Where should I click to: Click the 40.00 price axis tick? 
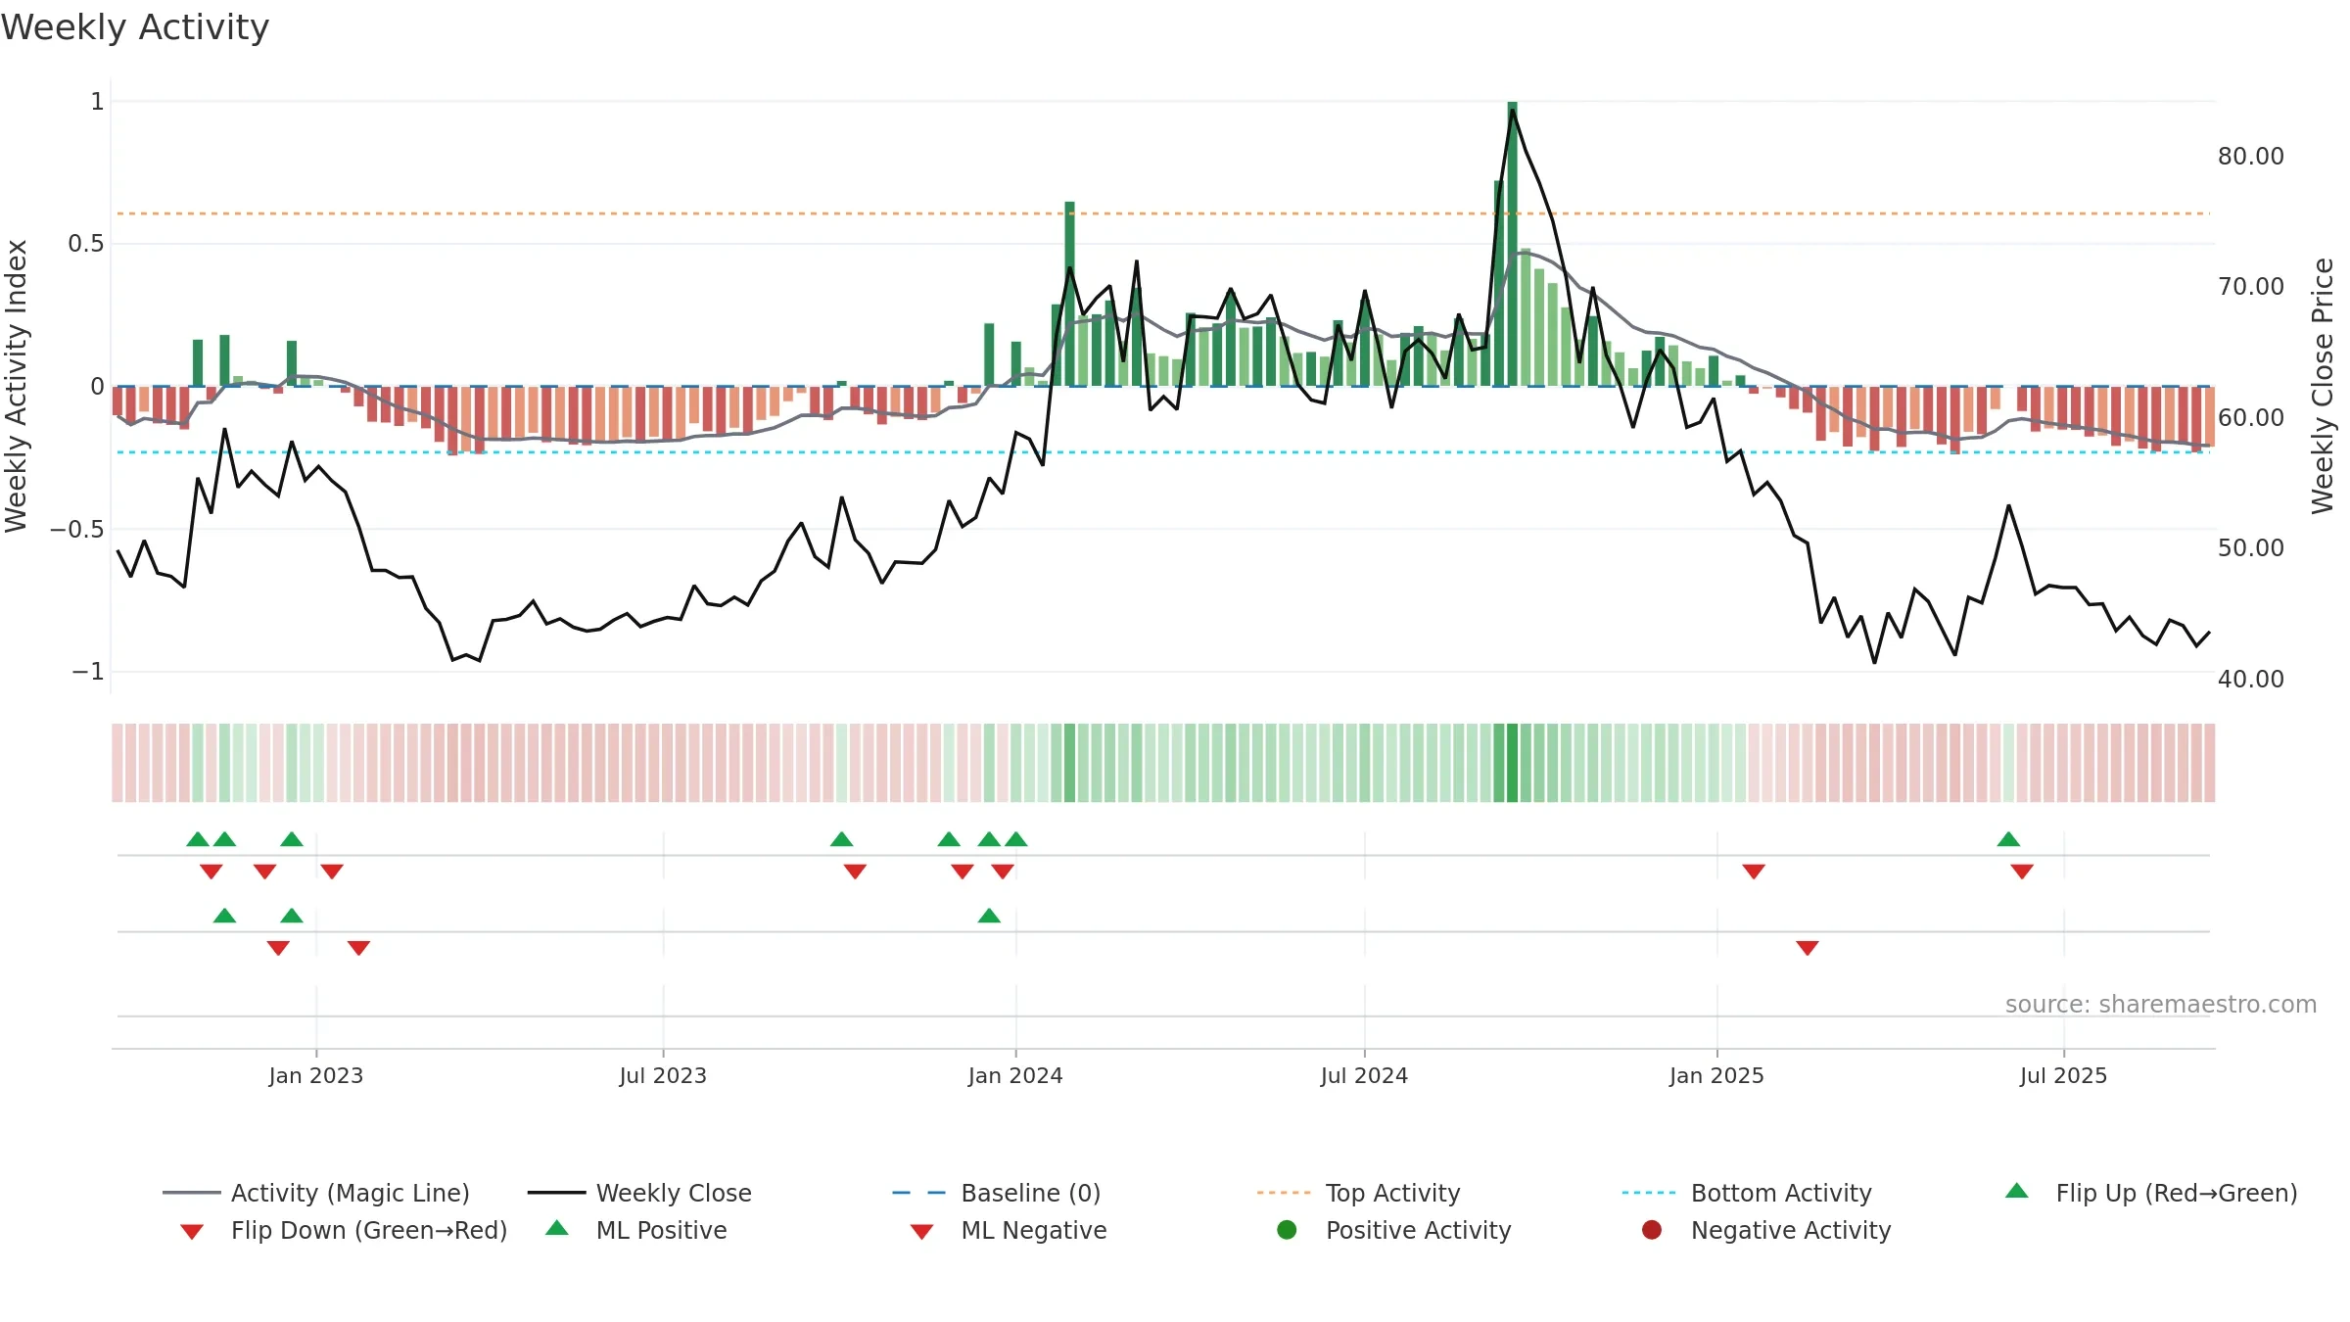(x=2251, y=679)
